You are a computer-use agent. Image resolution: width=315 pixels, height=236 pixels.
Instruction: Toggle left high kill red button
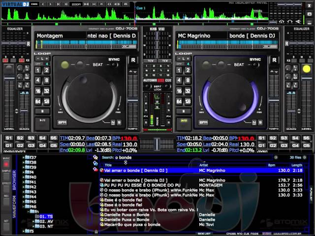pos(22,60)
